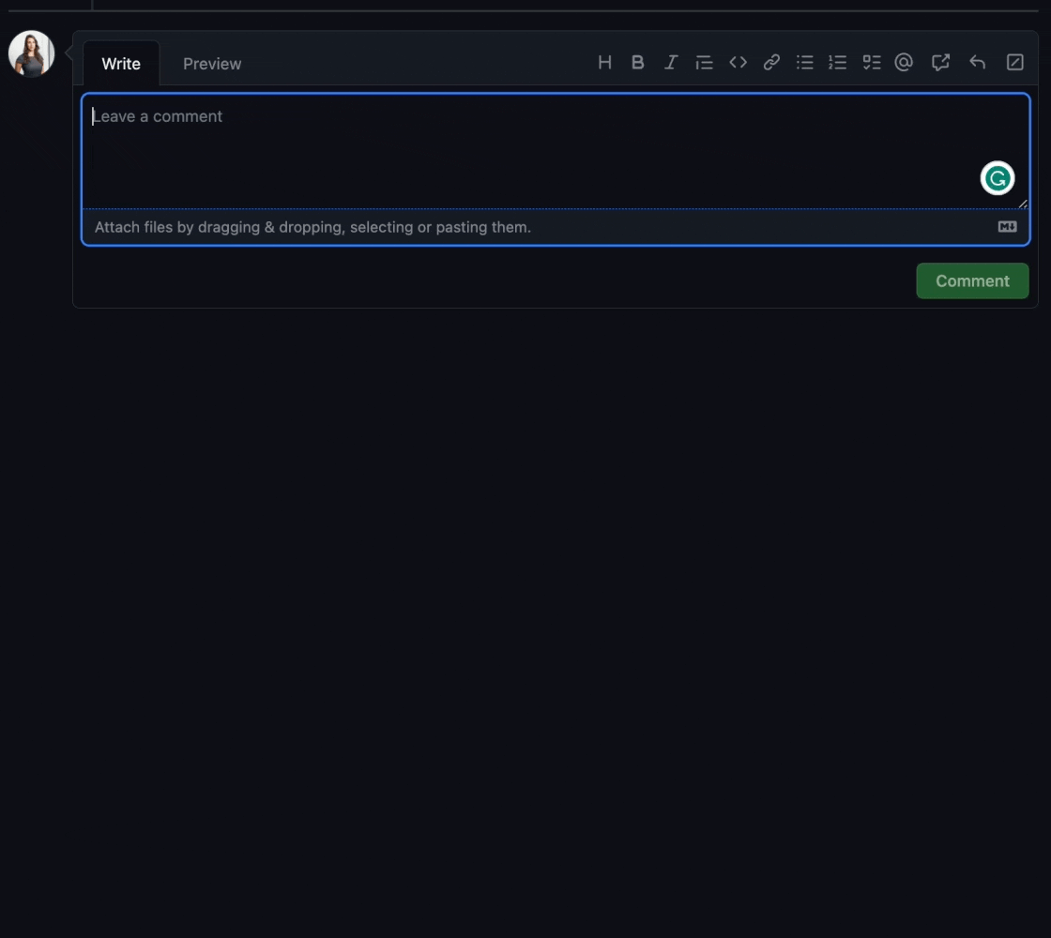This screenshot has height=938, width=1051.
Task: Toggle bold formatting
Action: click(x=638, y=63)
